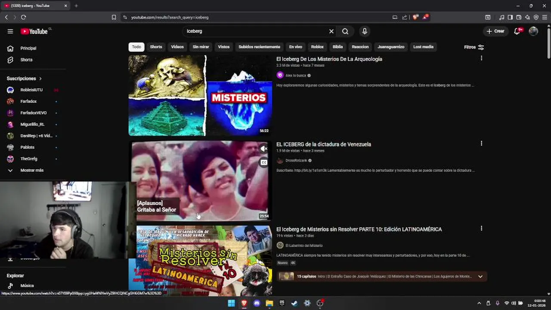Open the Brave Rewards triangle icon

425,17
